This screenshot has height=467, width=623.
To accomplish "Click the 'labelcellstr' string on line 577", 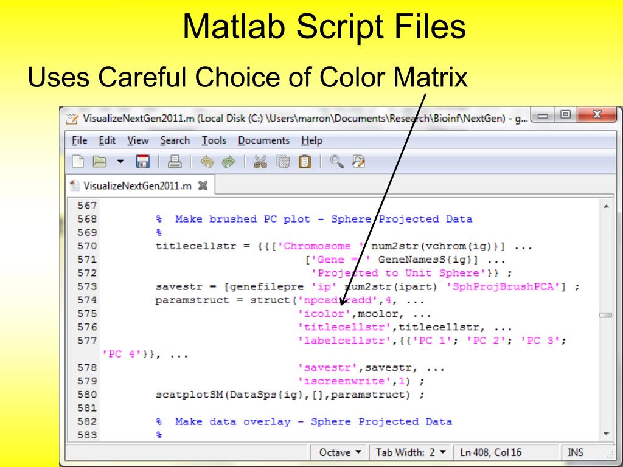I will (x=344, y=341).
